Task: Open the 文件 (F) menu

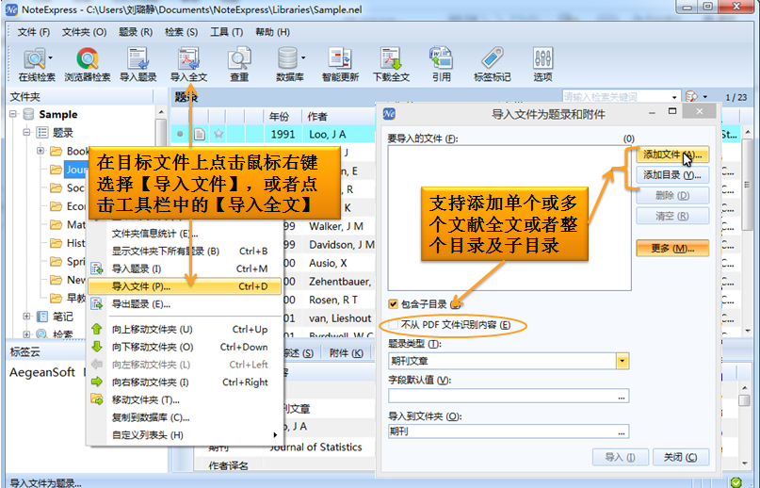Action: pyautogui.click(x=34, y=32)
